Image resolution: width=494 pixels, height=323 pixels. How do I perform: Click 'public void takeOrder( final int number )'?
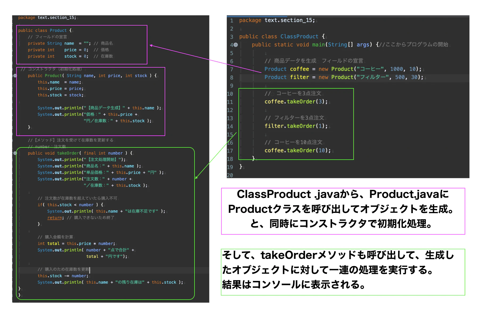[80, 153]
